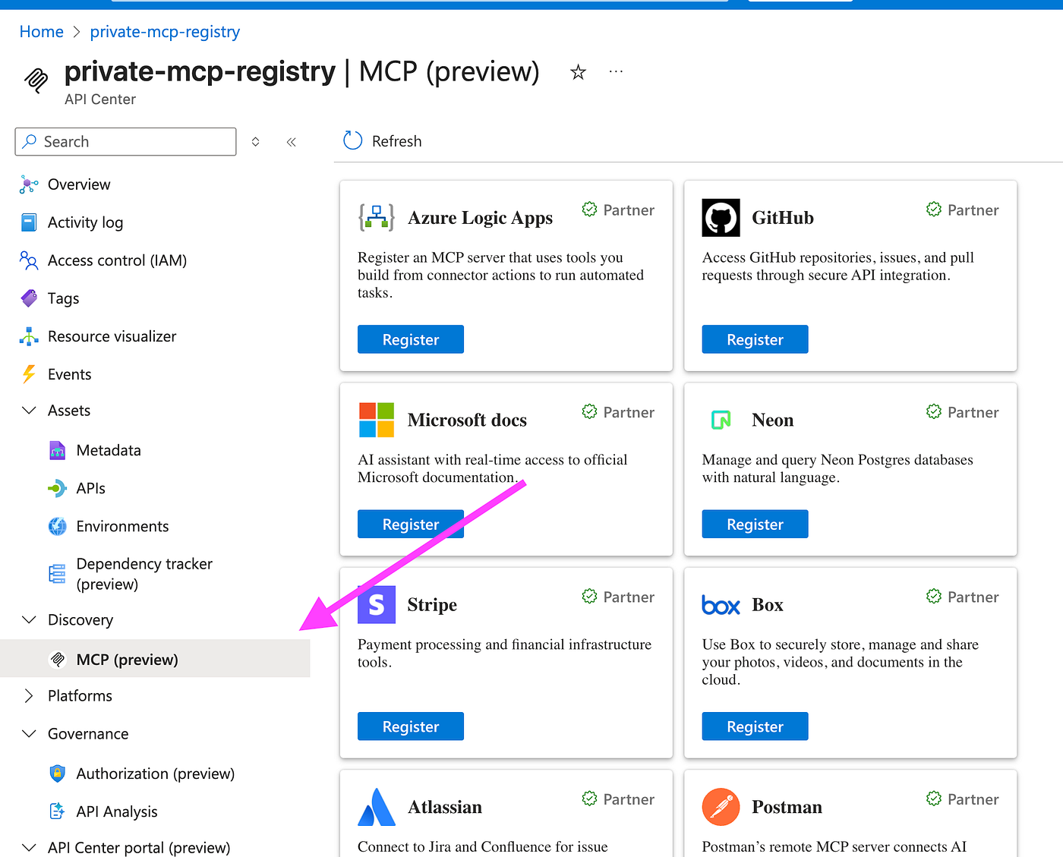Collapse the sidebar with the double-chevron icon
The height and width of the screenshot is (857, 1063).
coord(291,141)
